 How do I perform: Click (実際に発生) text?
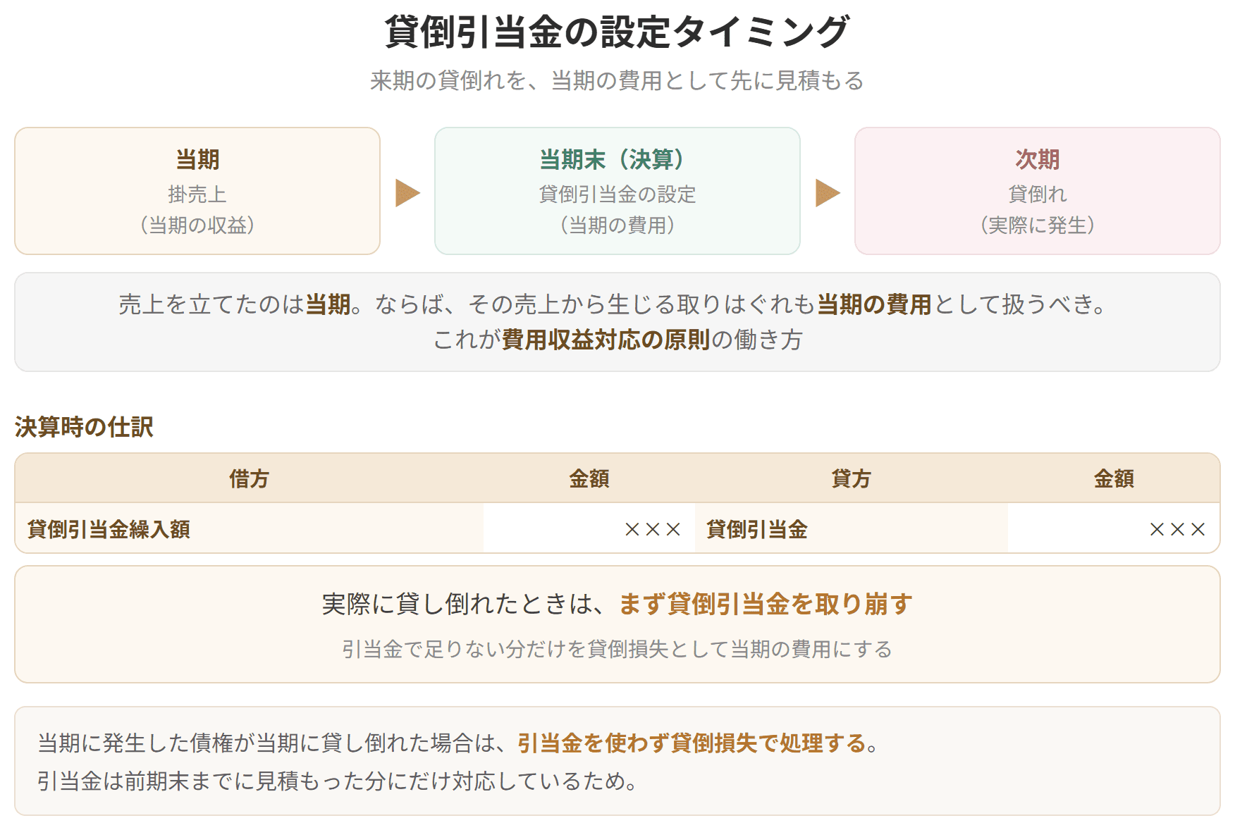click(x=1037, y=225)
